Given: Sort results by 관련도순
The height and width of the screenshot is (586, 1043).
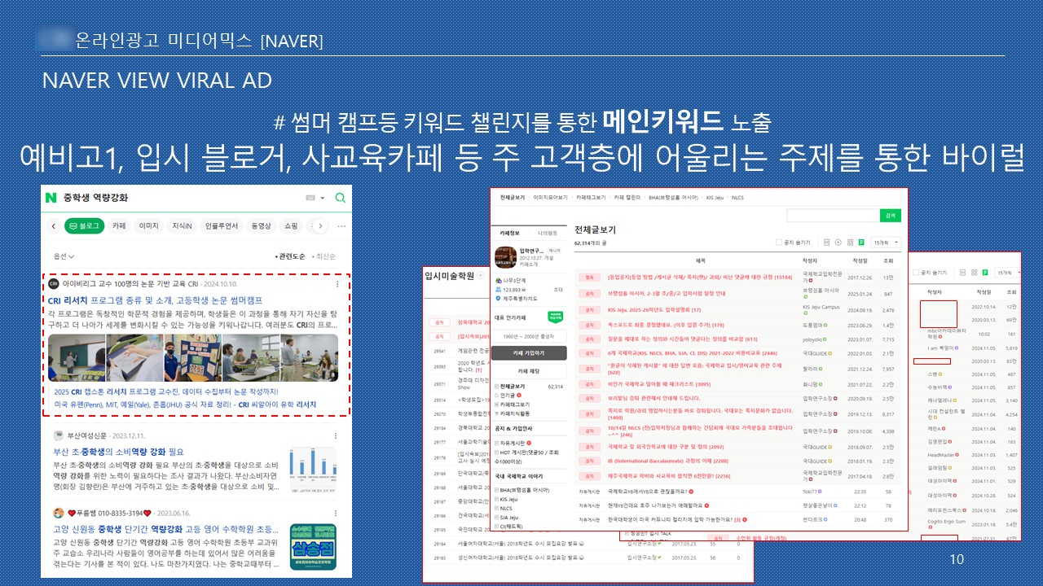Looking at the screenshot, I should pyautogui.click(x=293, y=256).
